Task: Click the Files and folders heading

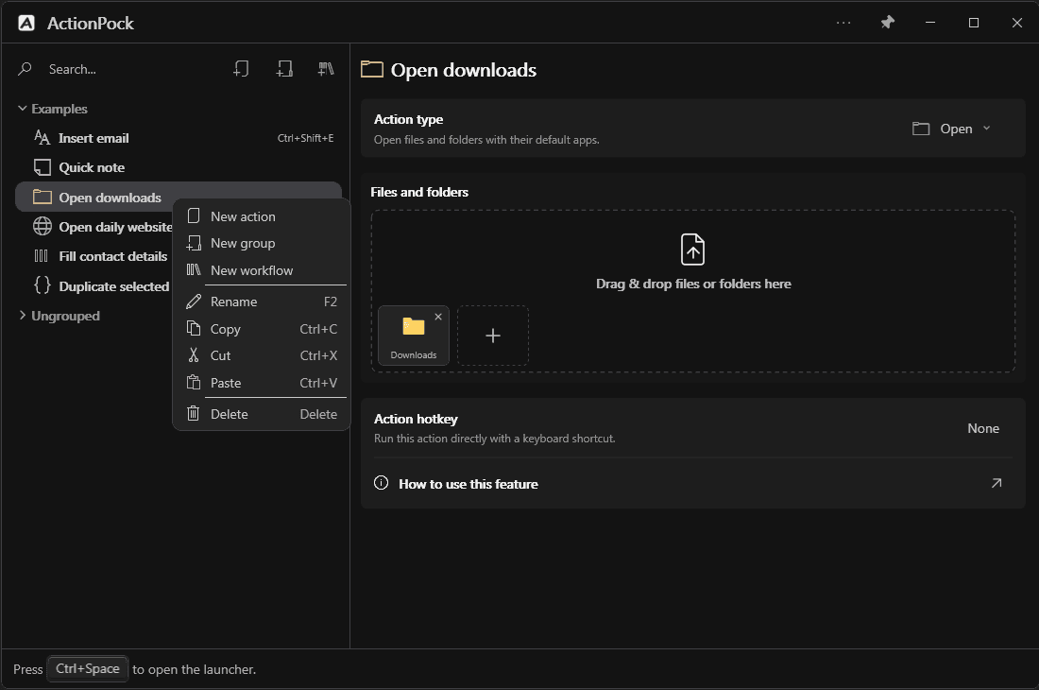Action: click(419, 192)
